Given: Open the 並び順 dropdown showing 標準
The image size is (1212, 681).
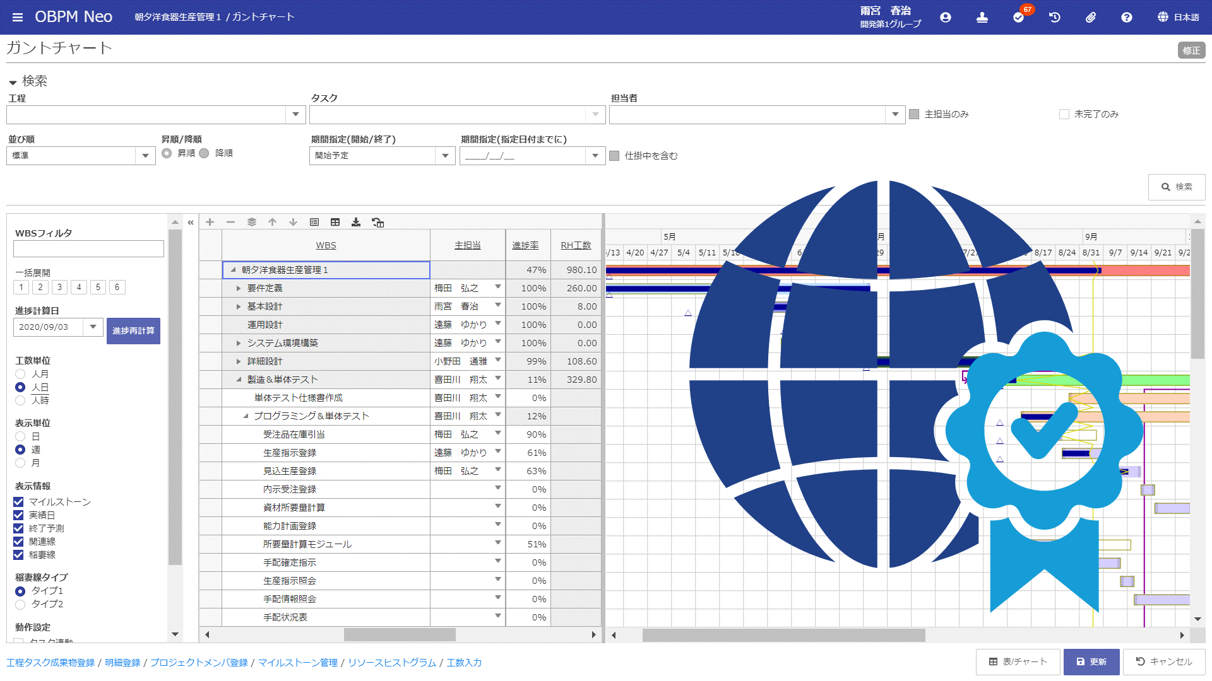Looking at the screenshot, I should point(145,155).
